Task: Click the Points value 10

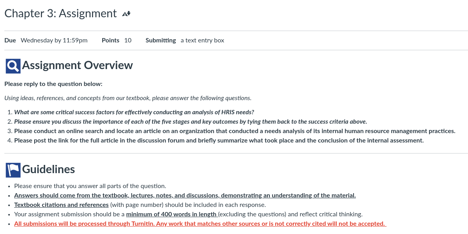Action: point(128,40)
